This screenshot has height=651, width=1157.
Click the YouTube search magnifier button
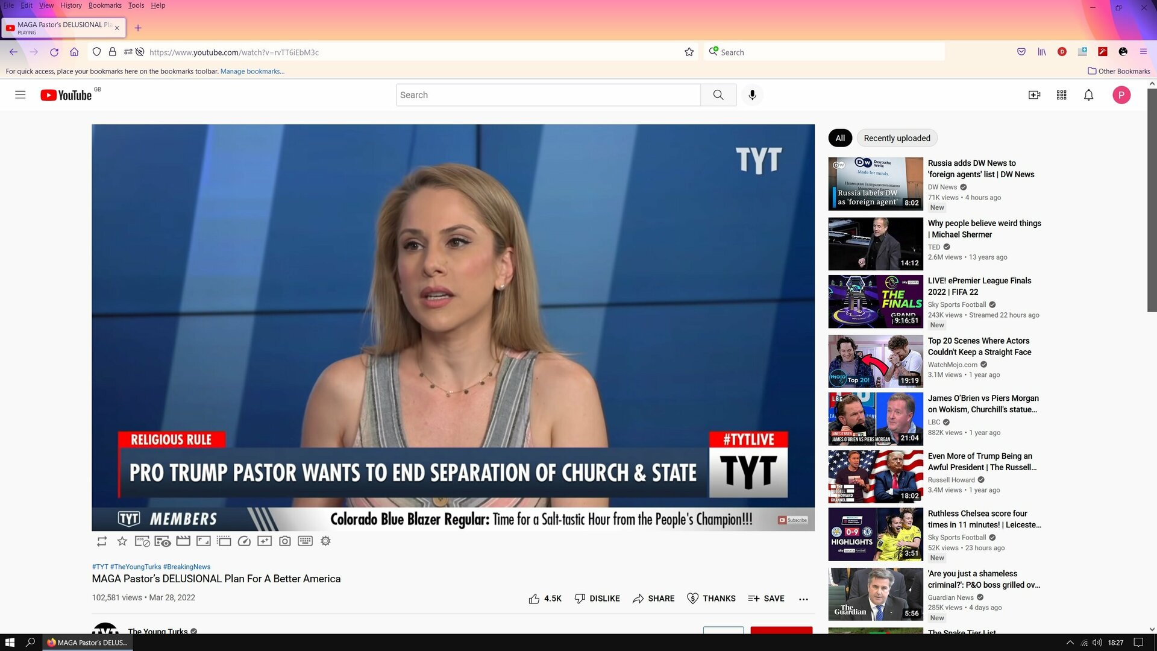coord(718,95)
